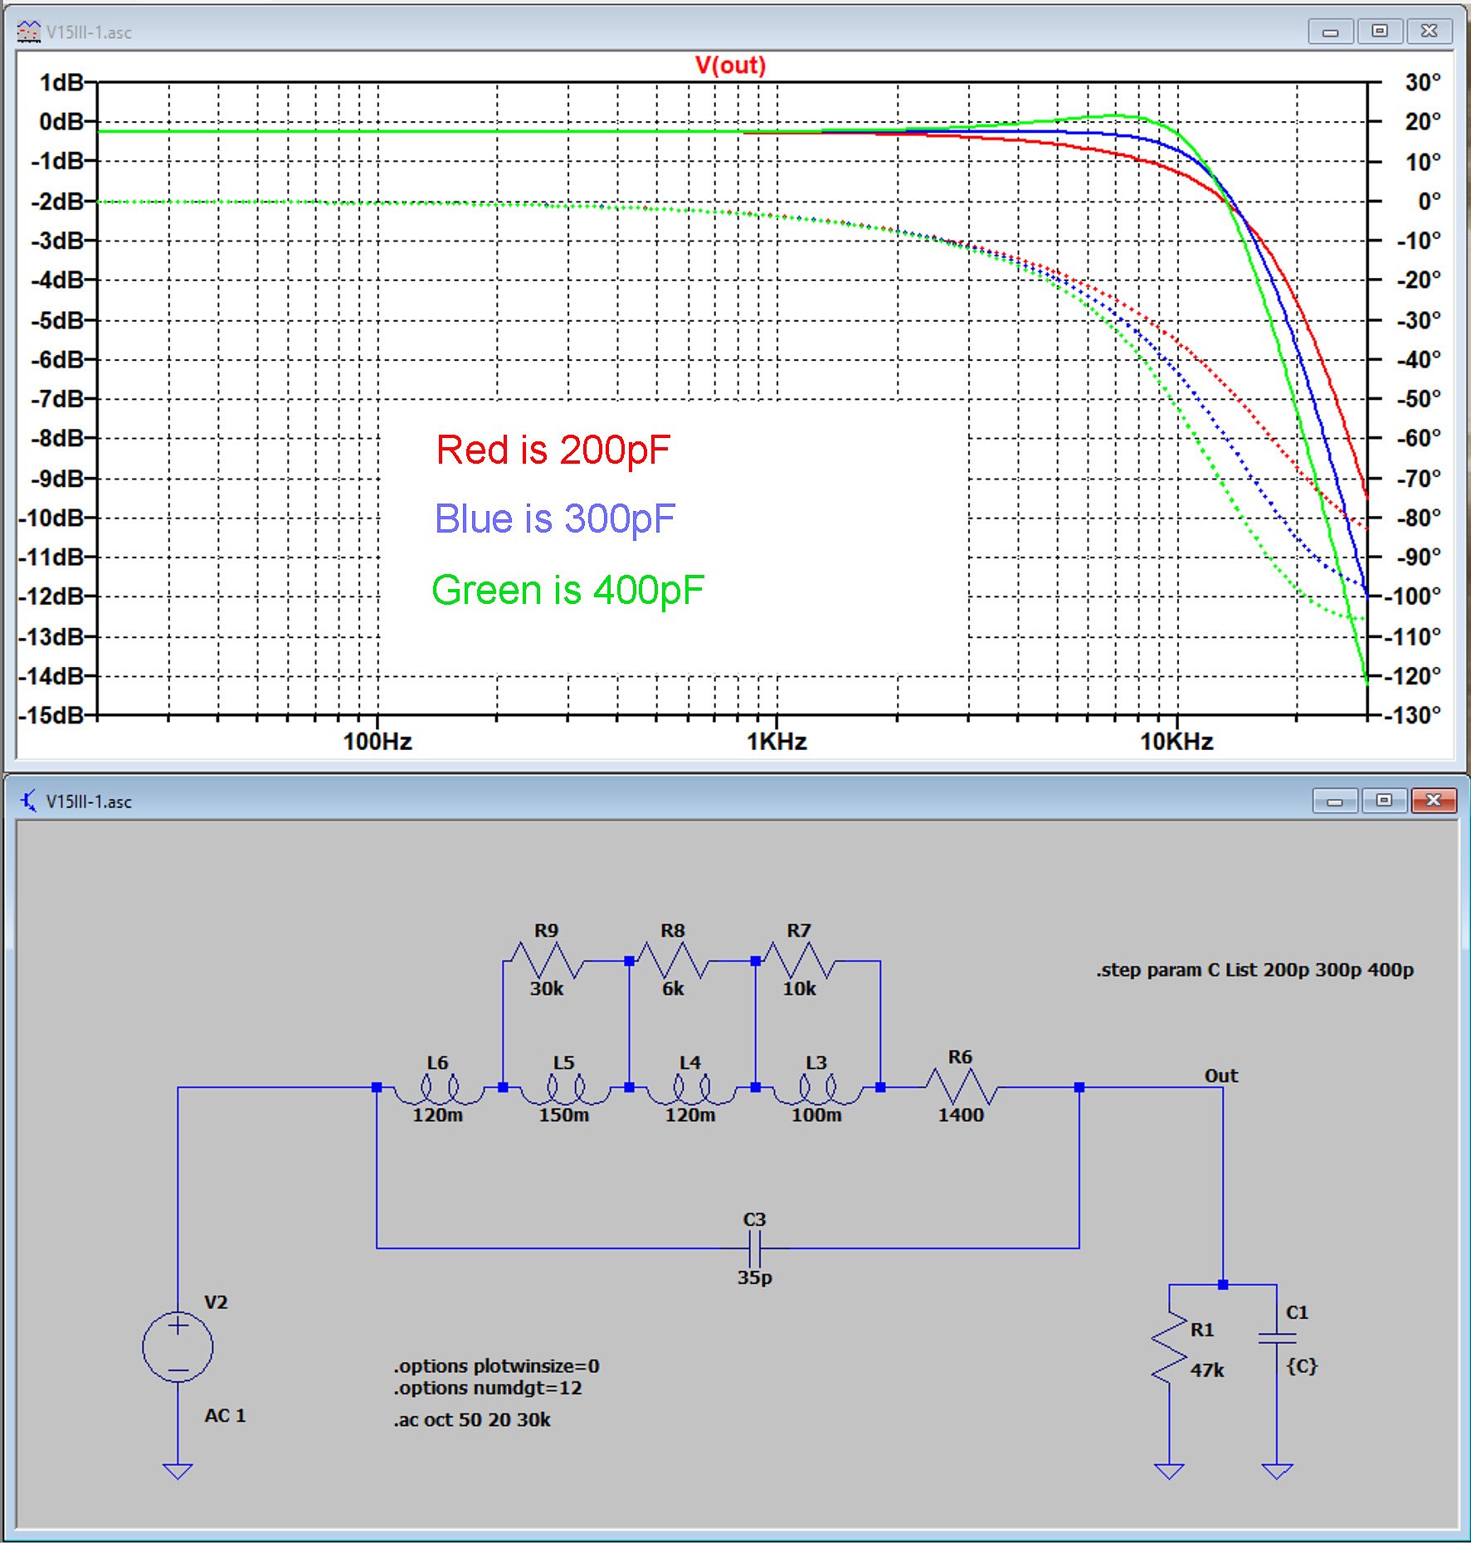This screenshot has width=1471, height=1543.
Task: Click ground symbol under C1
Action: [1277, 1471]
